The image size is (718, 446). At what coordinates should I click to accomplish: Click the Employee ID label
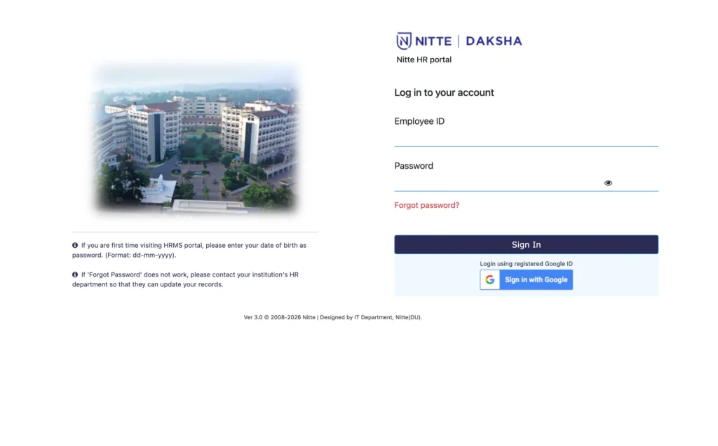click(x=419, y=121)
